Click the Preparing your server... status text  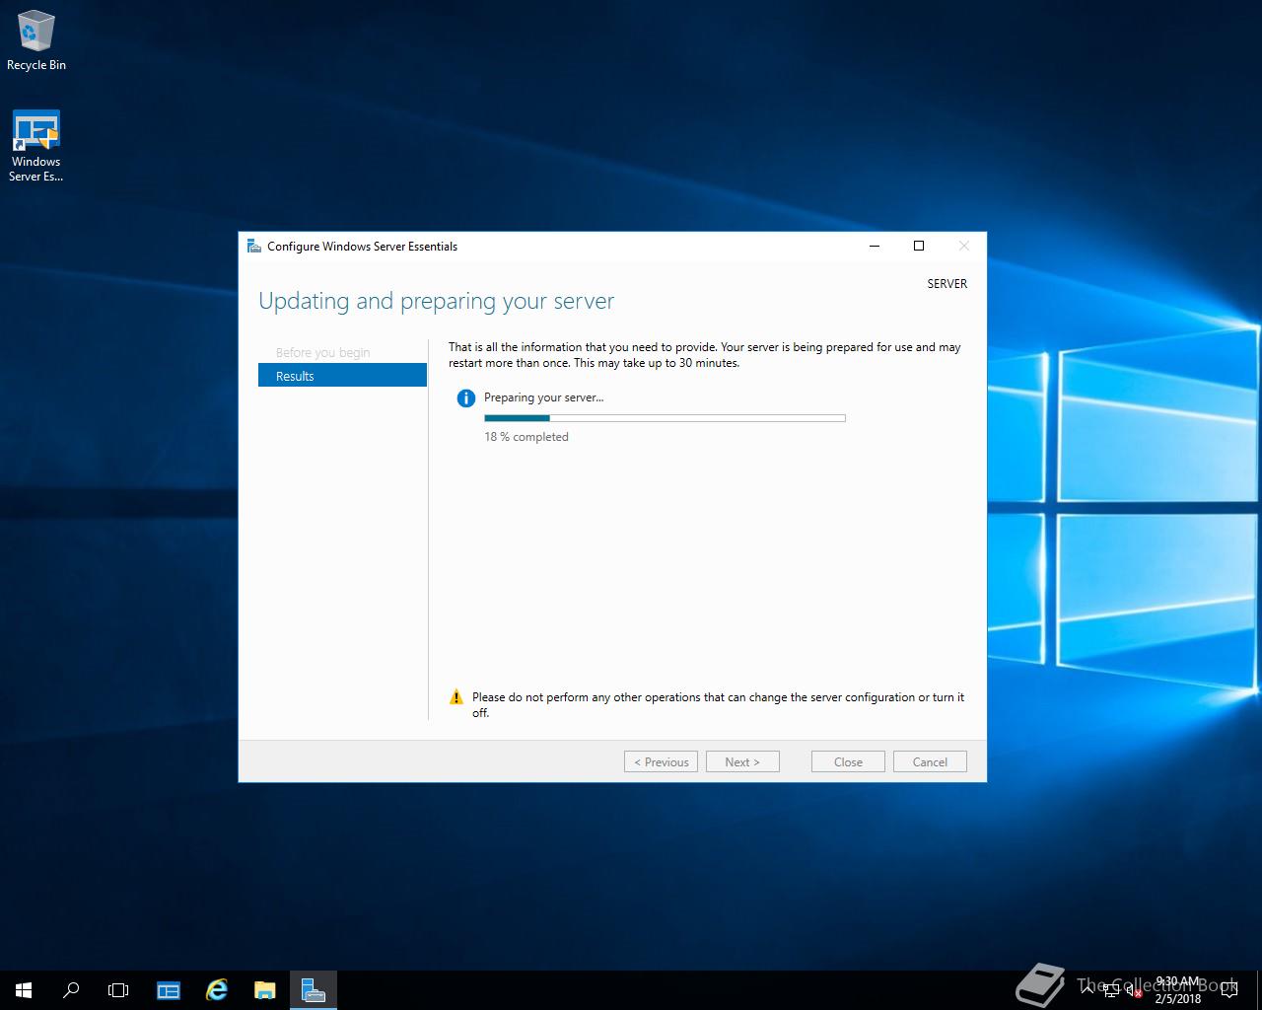coord(543,397)
